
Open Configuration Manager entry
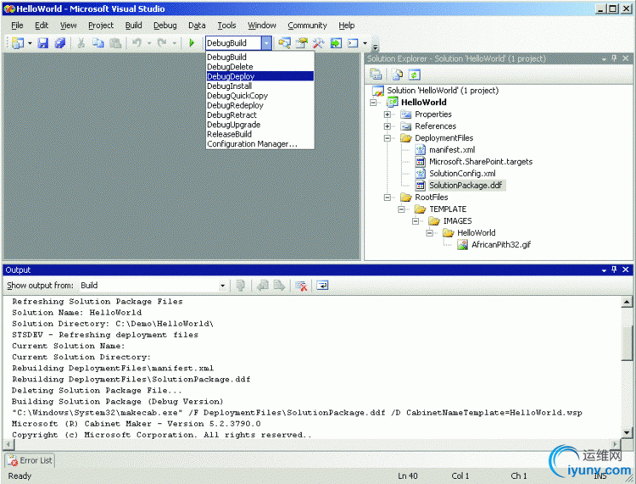coord(260,144)
